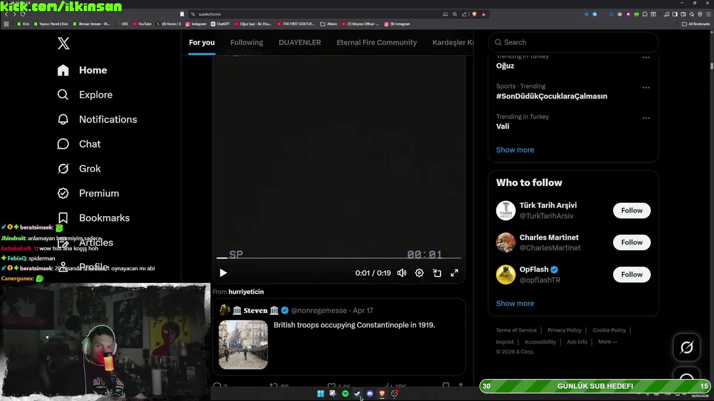The width and height of the screenshot is (714, 401).
Task: Click the X Search field
Action: (x=573, y=42)
